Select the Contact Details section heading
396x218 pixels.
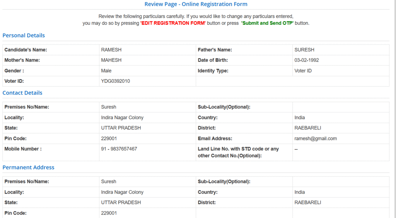click(x=22, y=93)
